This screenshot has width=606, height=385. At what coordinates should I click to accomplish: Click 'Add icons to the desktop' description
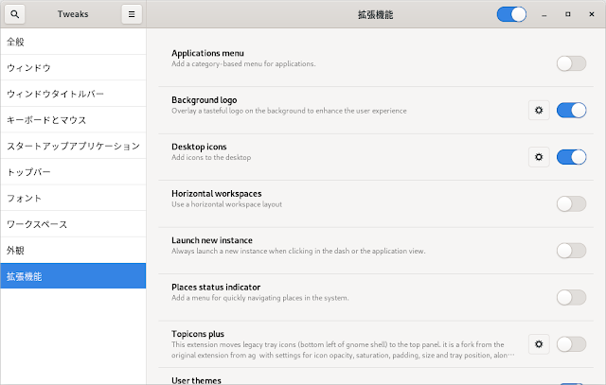211,157
